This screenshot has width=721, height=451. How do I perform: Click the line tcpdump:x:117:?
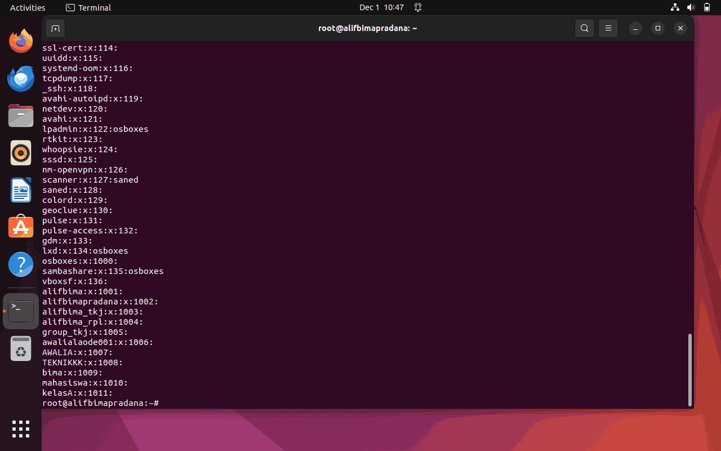point(78,78)
